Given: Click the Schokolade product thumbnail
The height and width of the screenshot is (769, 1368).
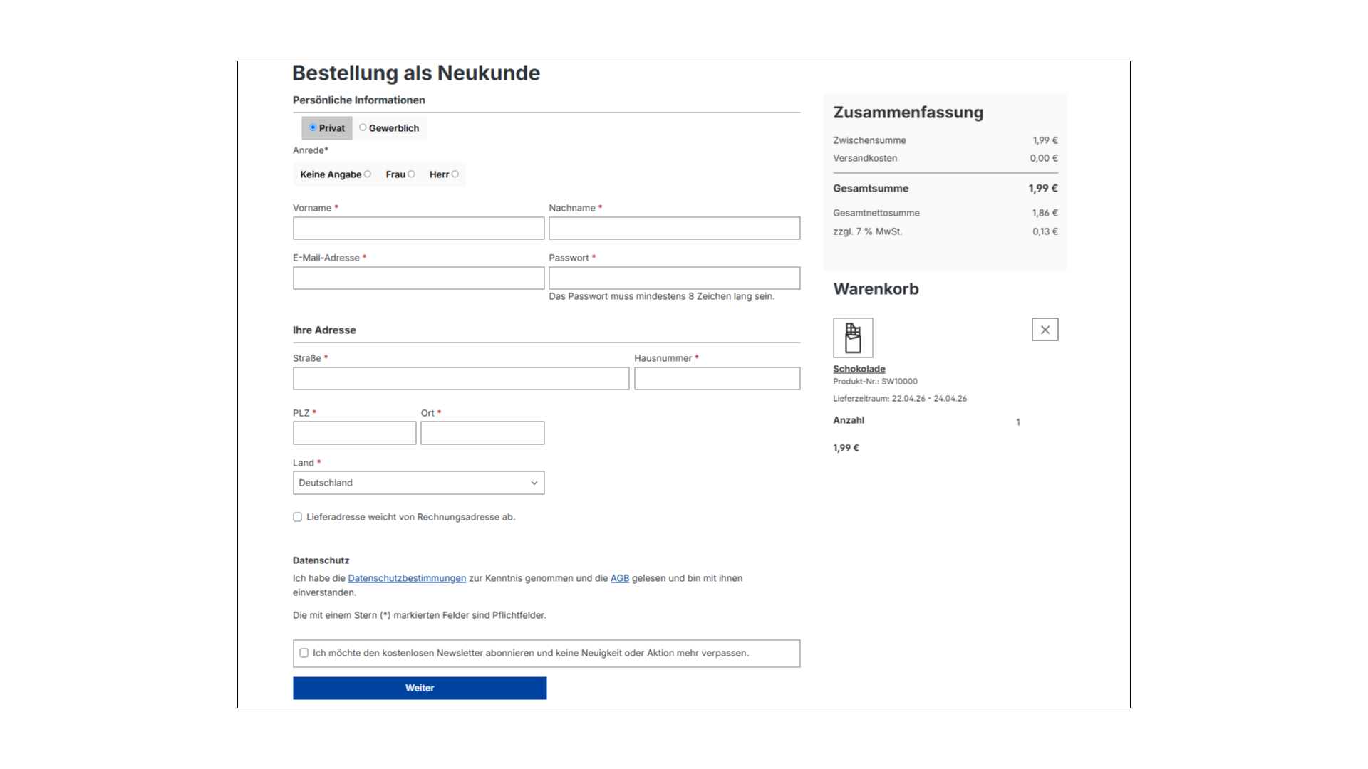Looking at the screenshot, I should click(x=853, y=338).
